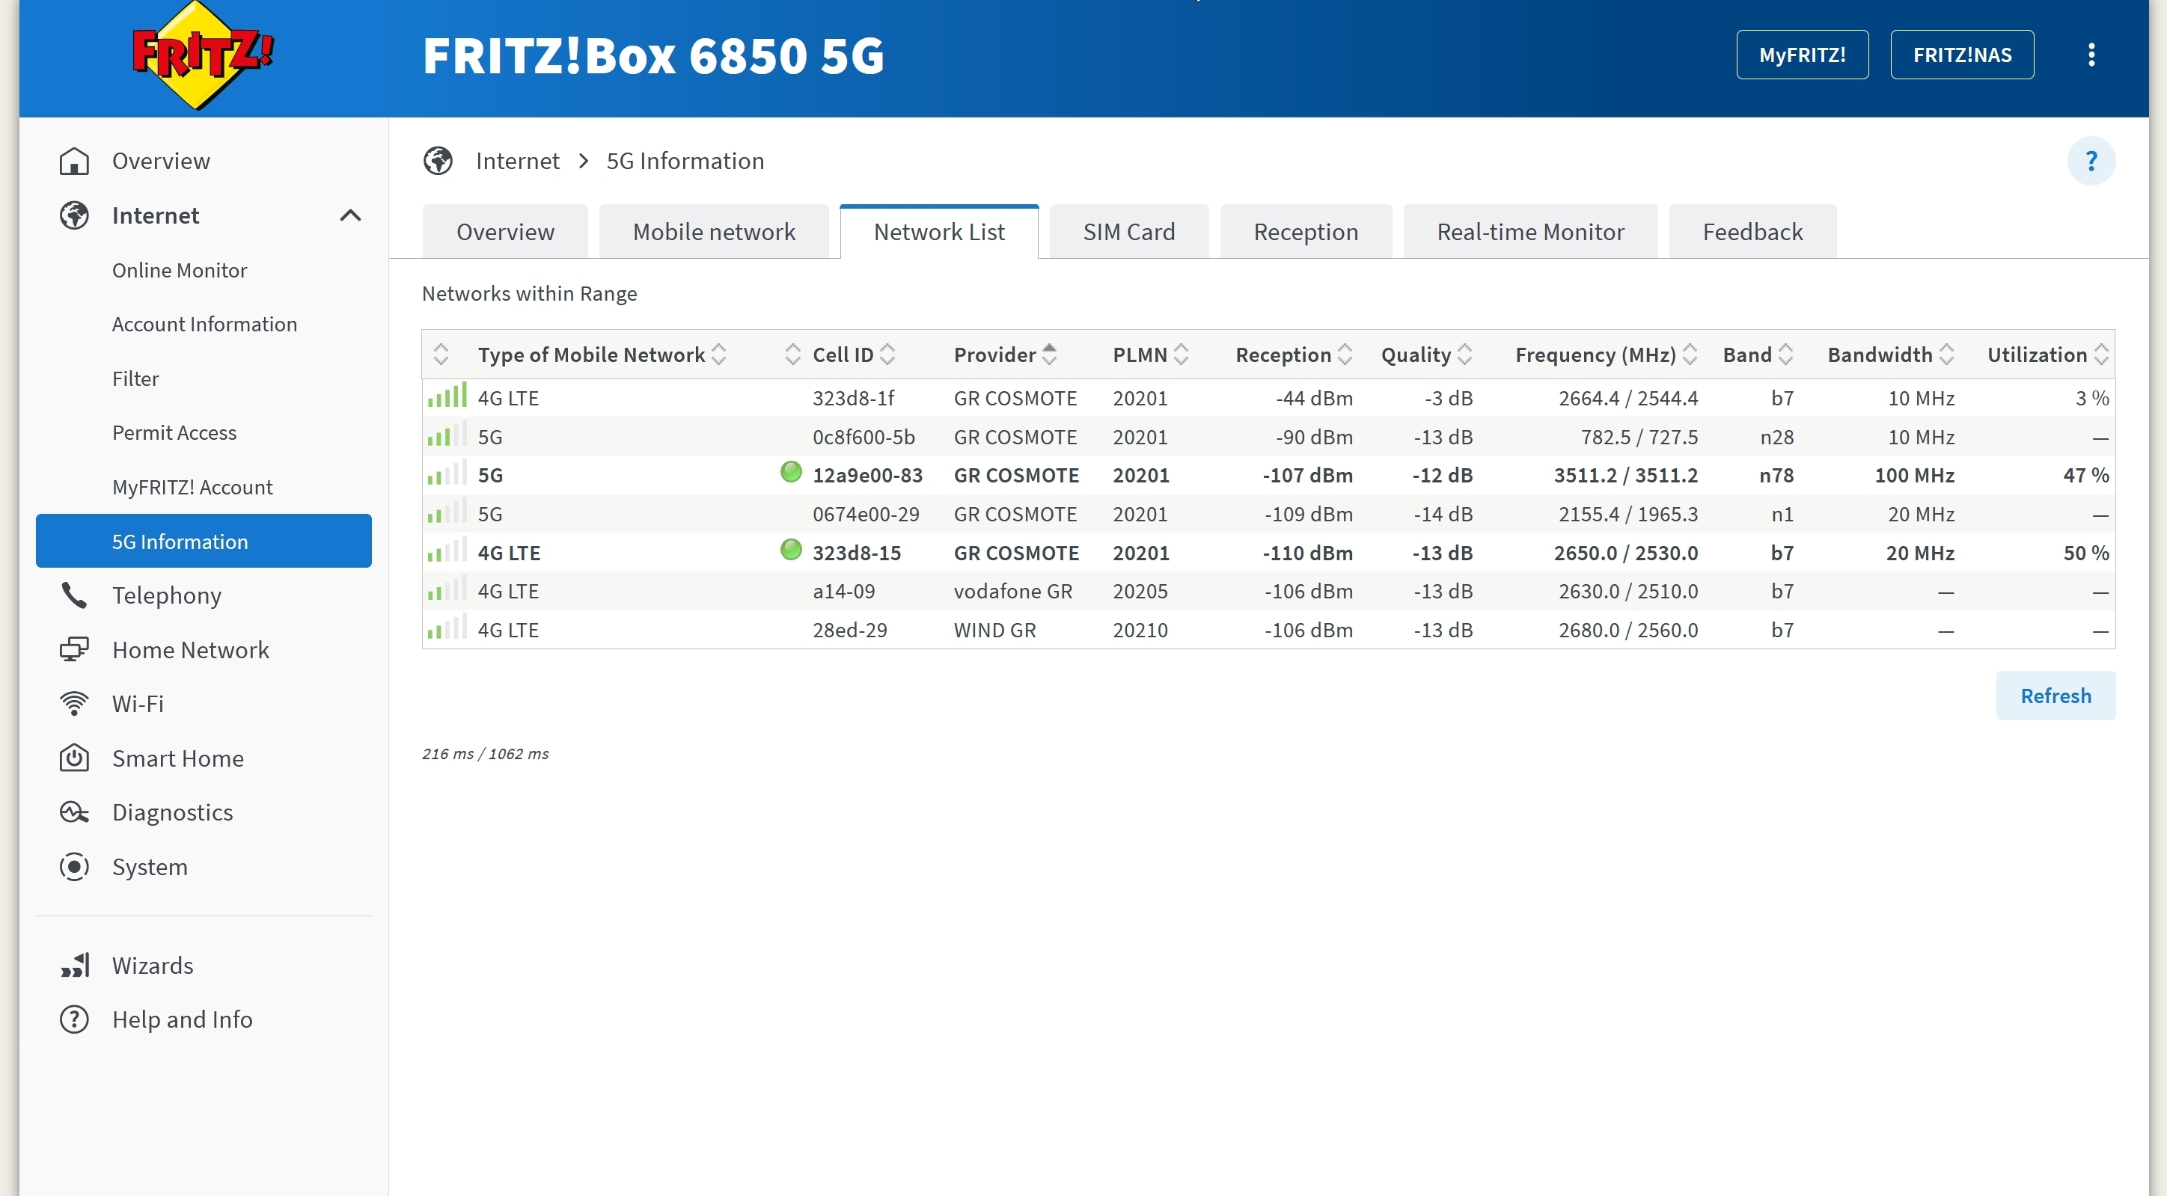Image resolution: width=2167 pixels, height=1196 pixels.
Task: Open Permit Access in sidebar
Action: pyautogui.click(x=174, y=432)
